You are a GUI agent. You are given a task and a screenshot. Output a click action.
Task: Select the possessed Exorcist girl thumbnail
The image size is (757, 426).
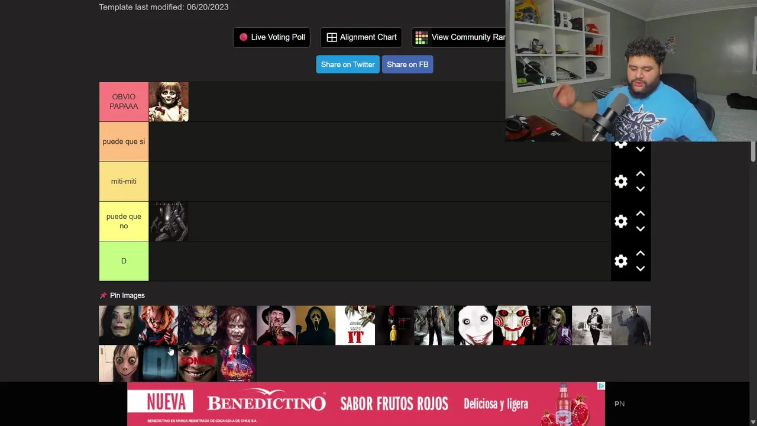pyautogui.click(x=237, y=325)
